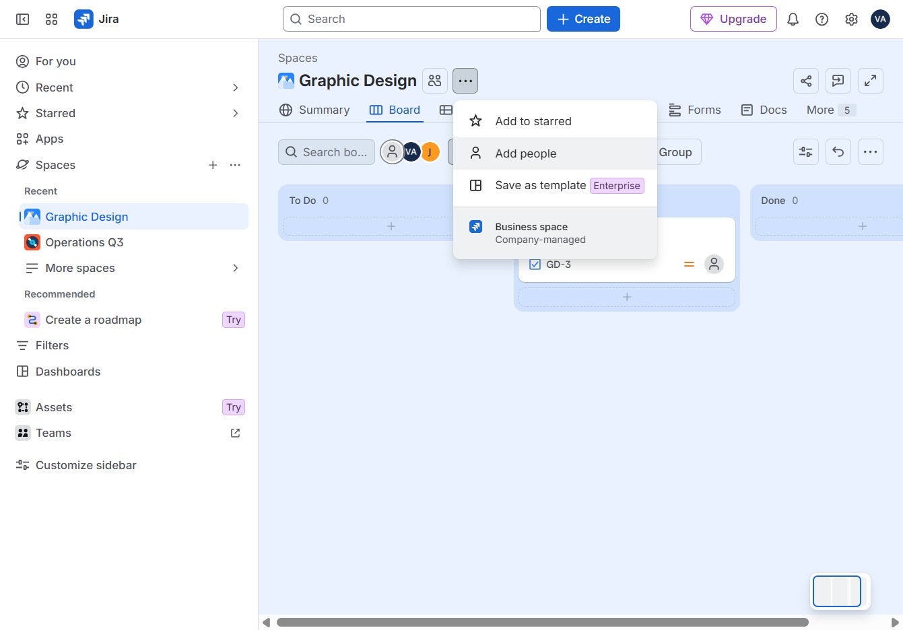Open the More tabs dropdown
The height and width of the screenshot is (630, 903).
pyautogui.click(x=831, y=110)
